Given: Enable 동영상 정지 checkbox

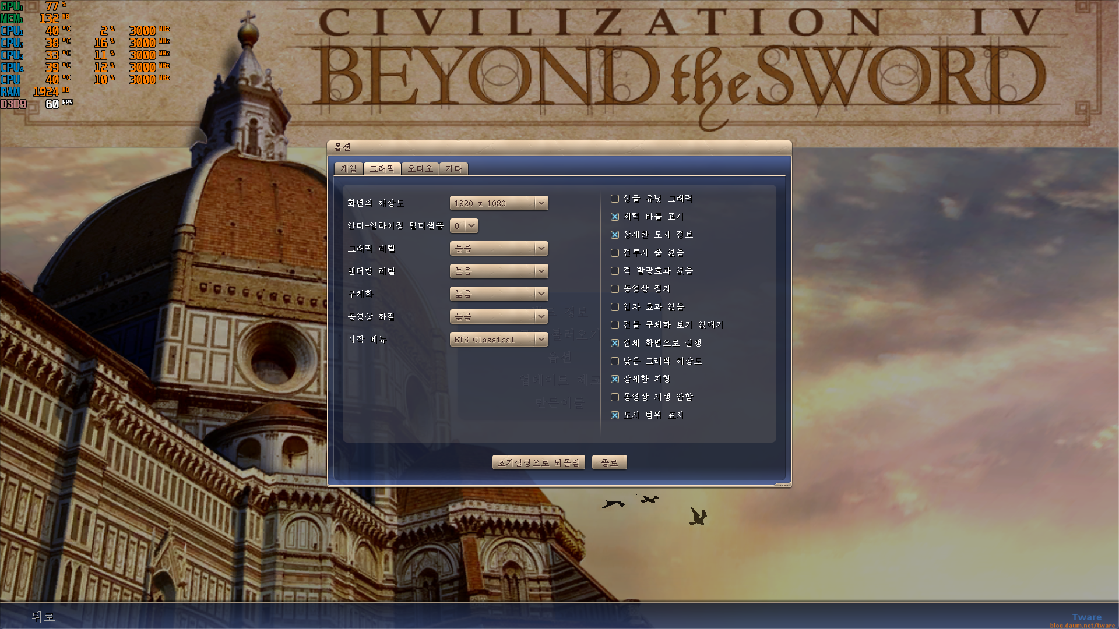Looking at the screenshot, I should point(615,289).
